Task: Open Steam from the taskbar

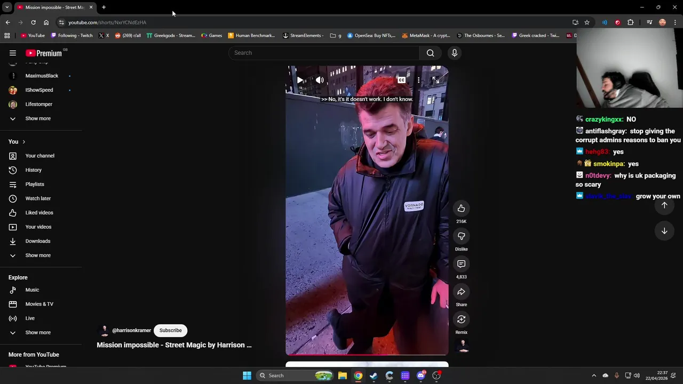Action: [x=374, y=375]
